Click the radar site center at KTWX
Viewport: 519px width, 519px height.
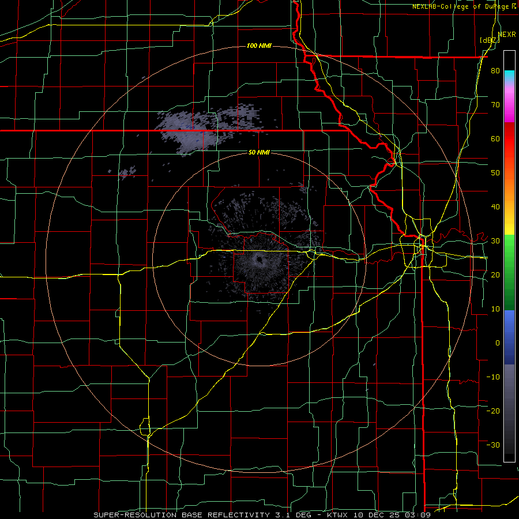[x=259, y=259]
